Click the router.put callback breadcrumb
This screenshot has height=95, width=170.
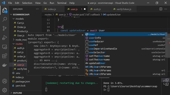pos(84,15)
